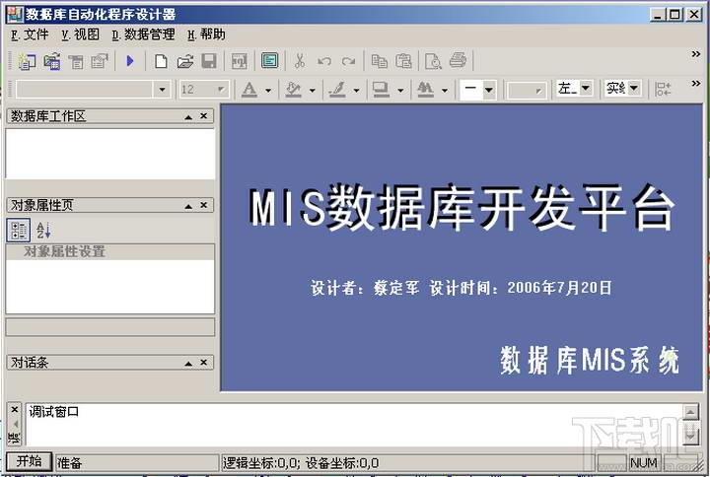Open the F.文件 menu

coord(30,34)
